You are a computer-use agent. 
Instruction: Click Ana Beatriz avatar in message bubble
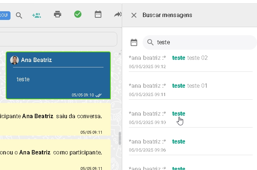coord(14,60)
